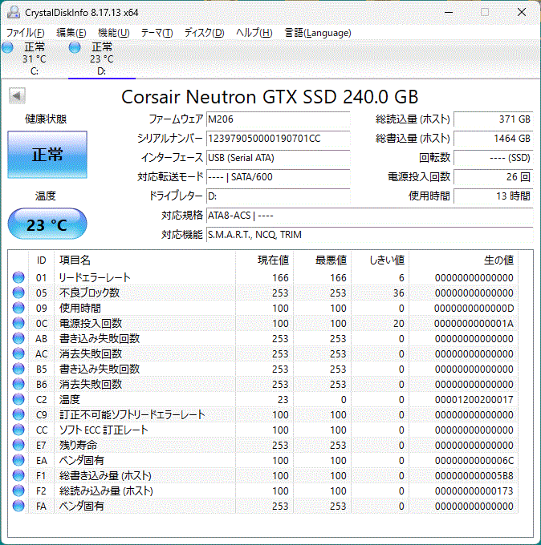The height and width of the screenshot is (545, 541).
Task: Click the previous disk arrow button
Action: [16, 97]
